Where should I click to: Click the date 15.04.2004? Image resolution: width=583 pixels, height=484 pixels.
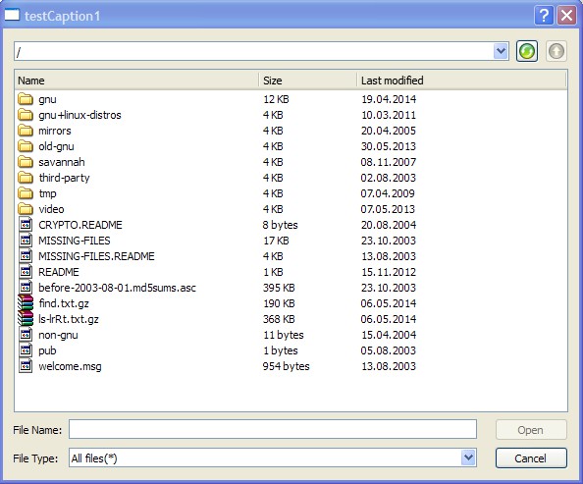[x=389, y=335]
